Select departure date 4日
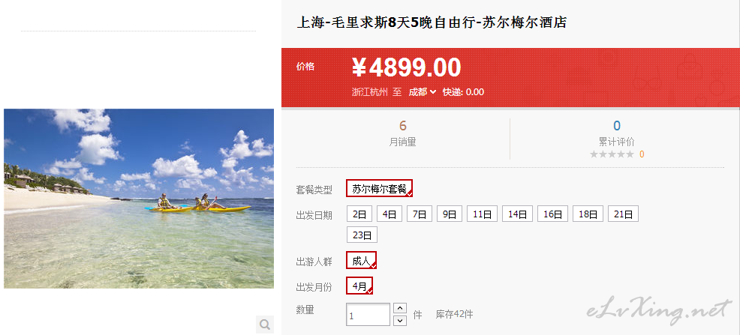 (x=390, y=214)
